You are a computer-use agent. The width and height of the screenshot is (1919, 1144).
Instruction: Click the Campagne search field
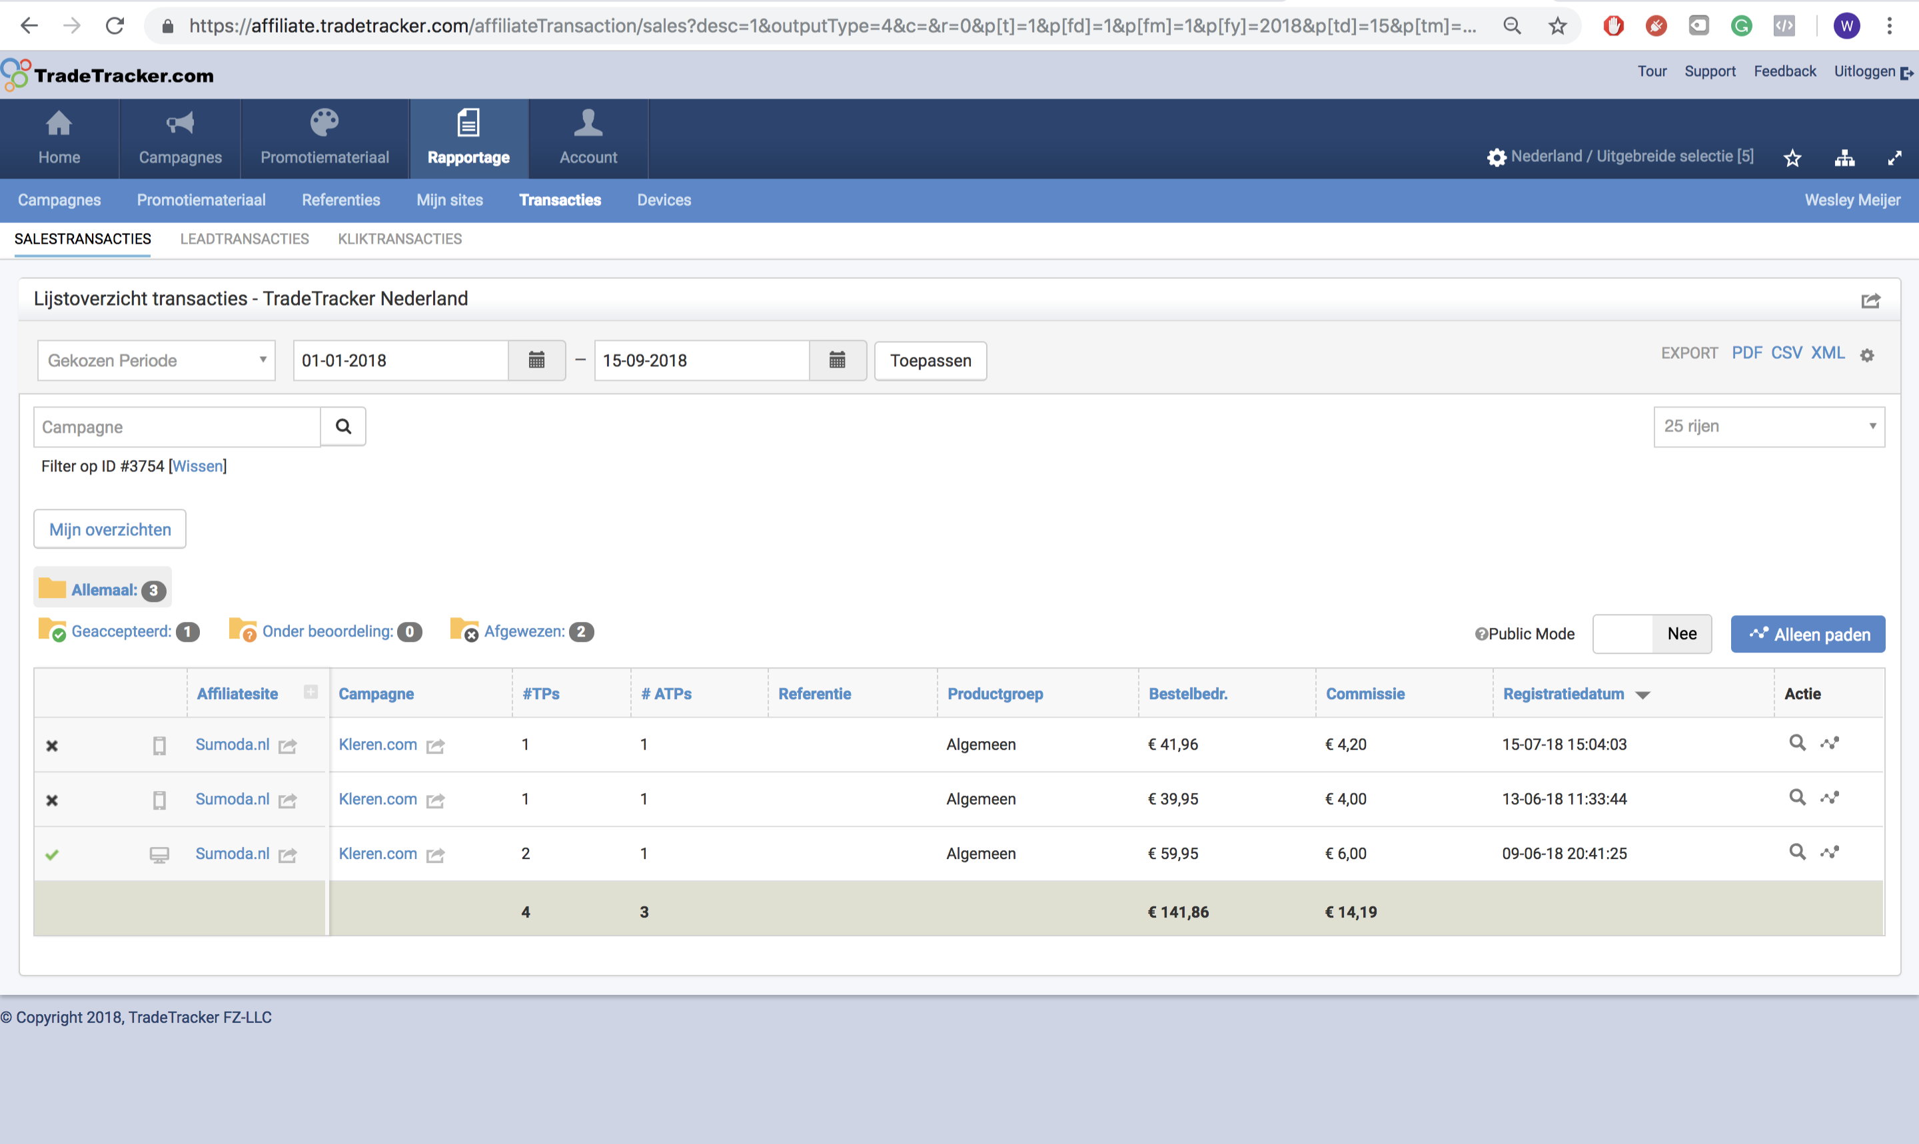177,427
